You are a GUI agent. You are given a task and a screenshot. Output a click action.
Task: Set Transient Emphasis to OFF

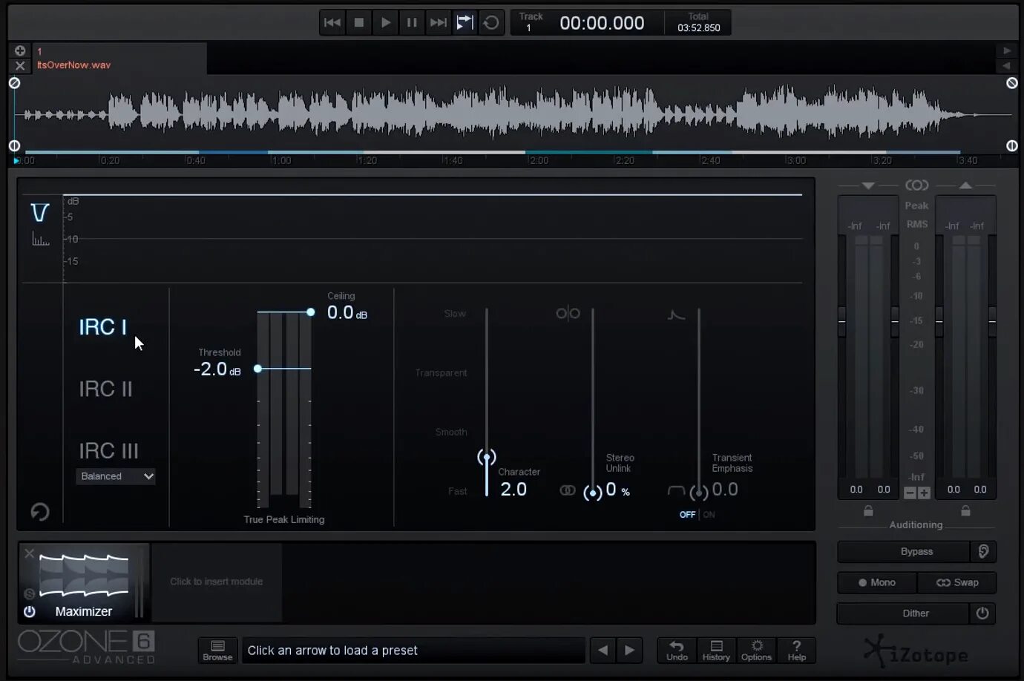click(x=687, y=515)
